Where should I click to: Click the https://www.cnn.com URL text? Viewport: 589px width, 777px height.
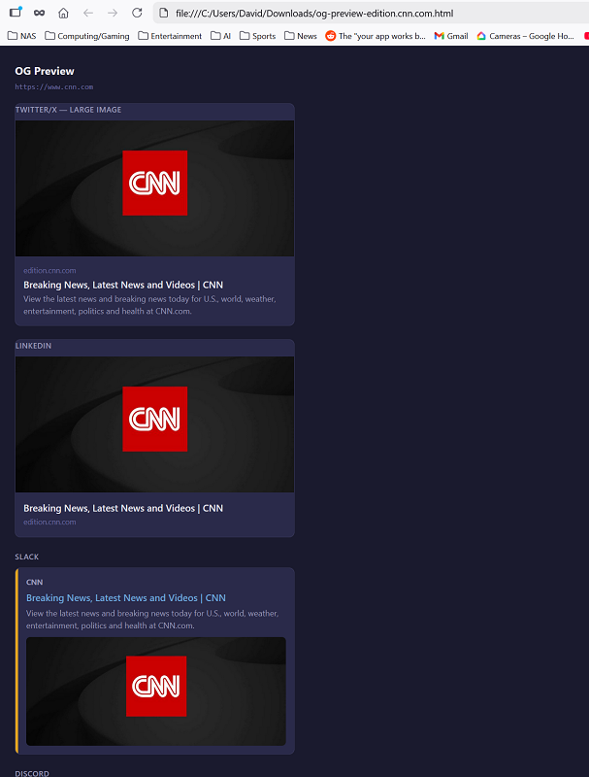pos(54,86)
